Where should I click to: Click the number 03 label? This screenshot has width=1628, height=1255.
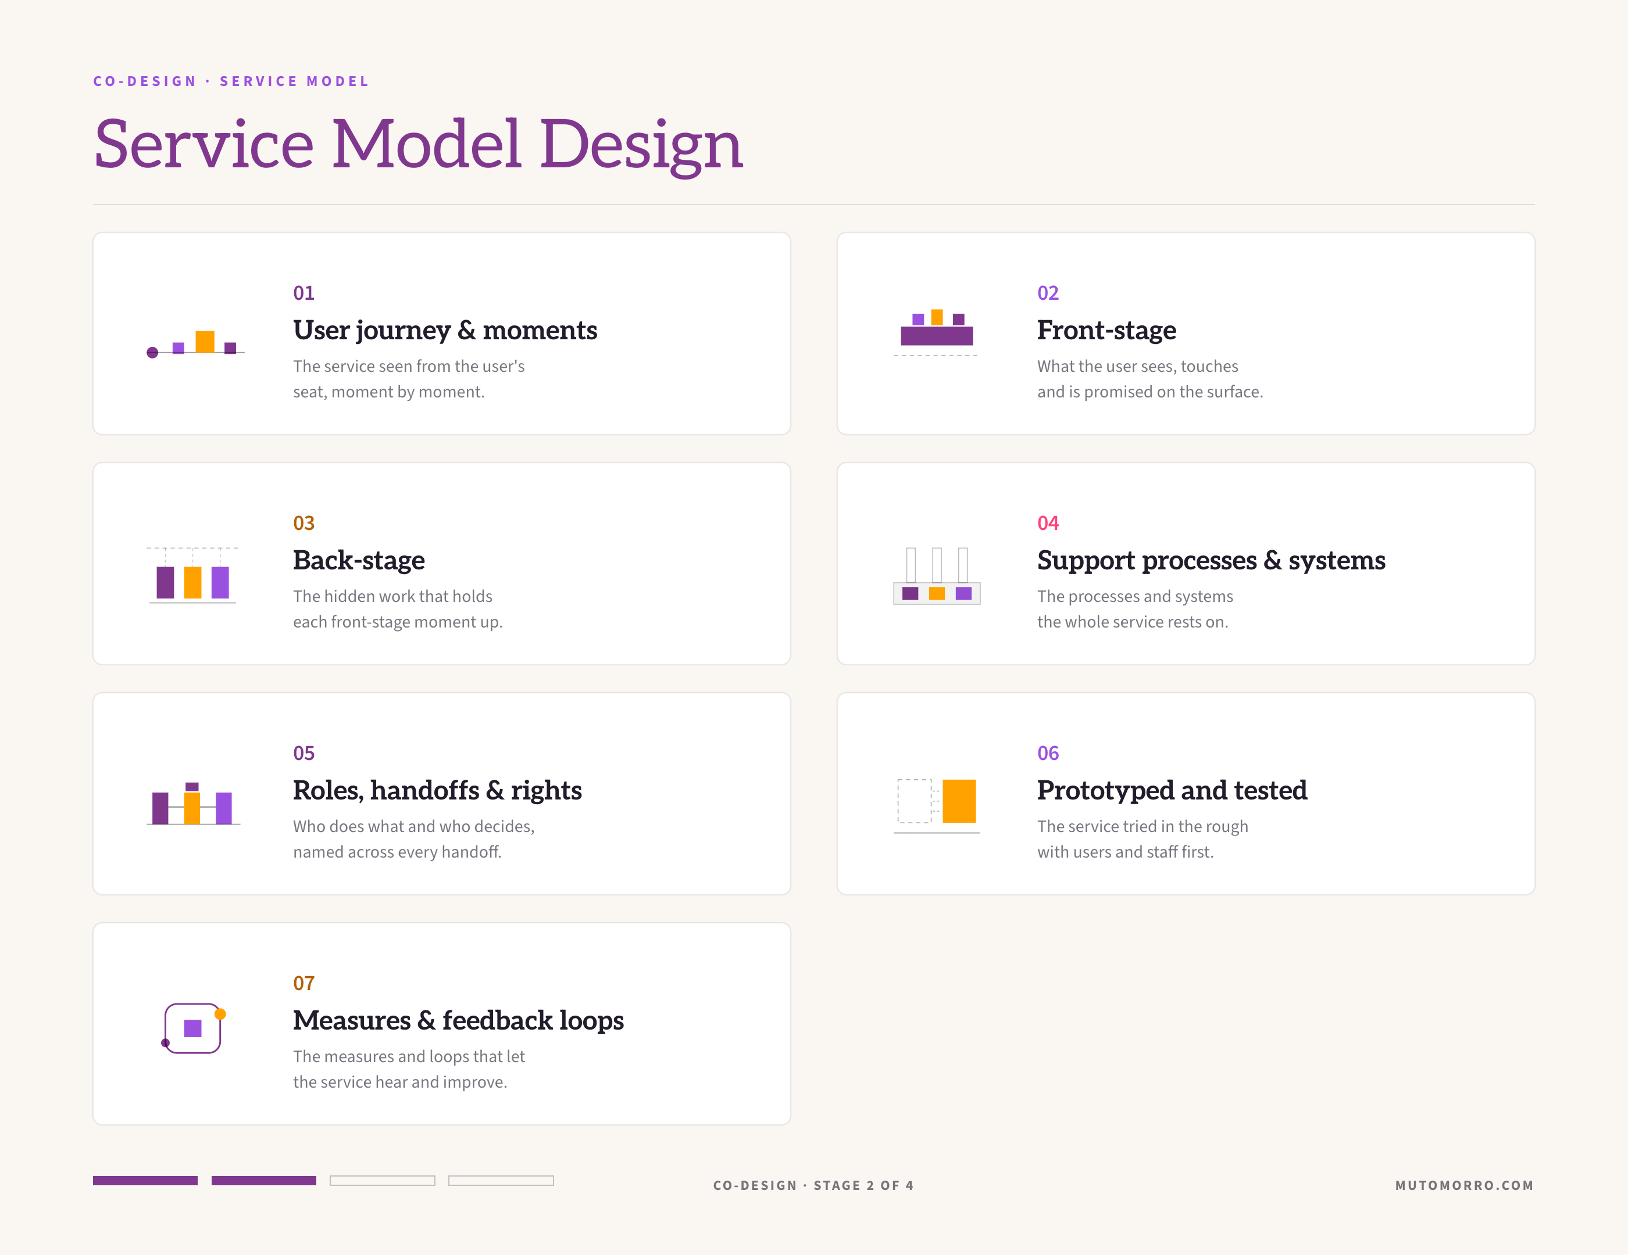coord(304,523)
